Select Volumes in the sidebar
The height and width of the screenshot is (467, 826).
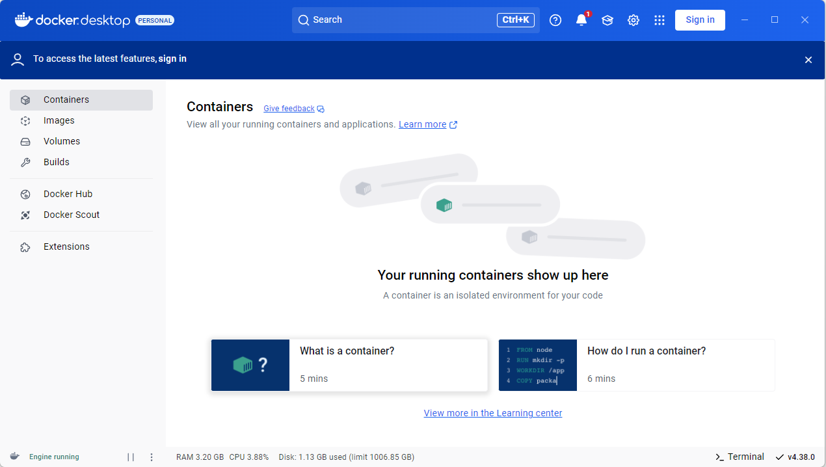click(x=62, y=141)
